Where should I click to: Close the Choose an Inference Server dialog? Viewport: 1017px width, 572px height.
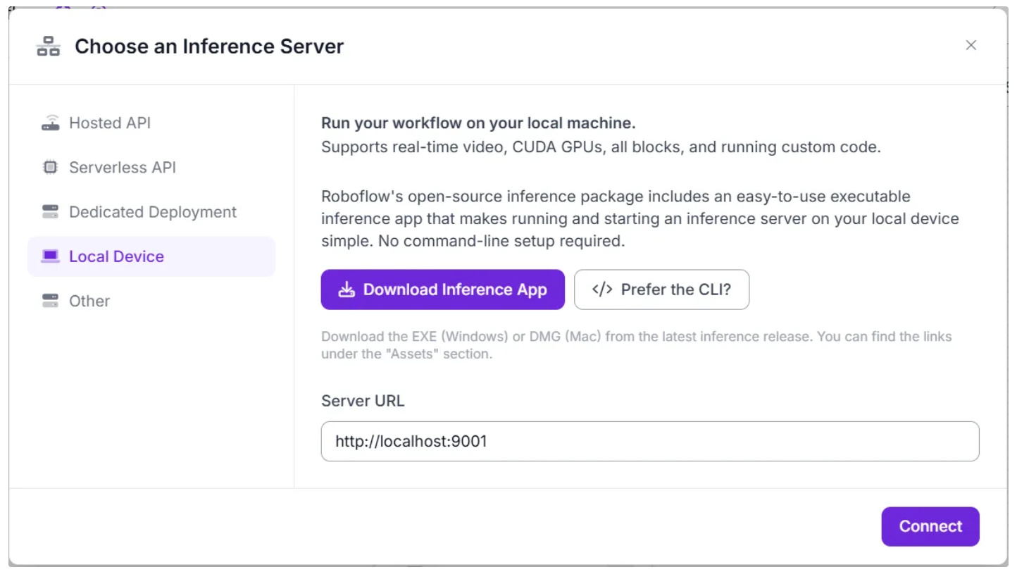(x=971, y=46)
